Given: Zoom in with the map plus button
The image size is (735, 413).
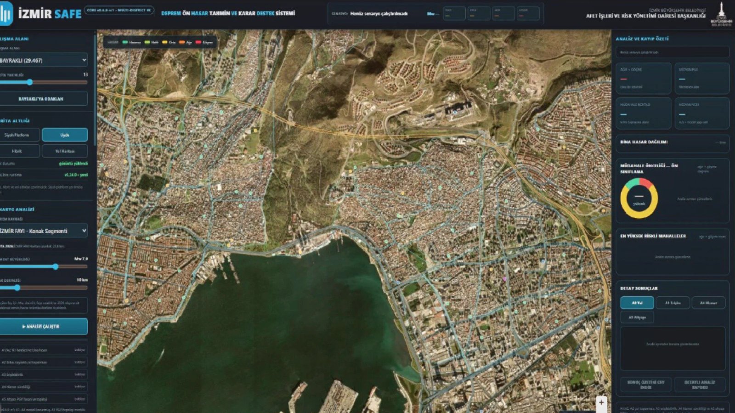Looking at the screenshot, I should 601,402.
